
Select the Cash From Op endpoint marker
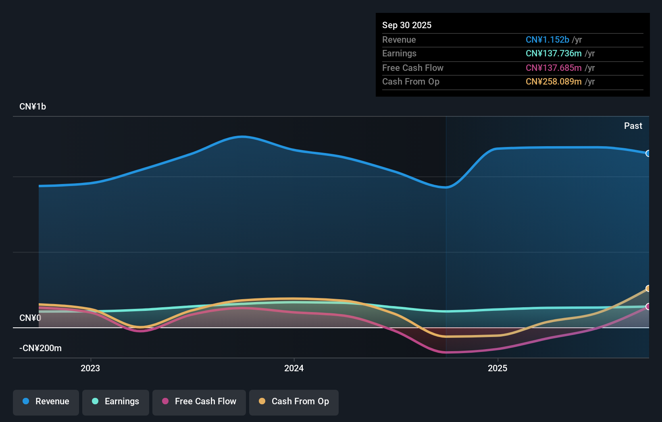(x=648, y=288)
